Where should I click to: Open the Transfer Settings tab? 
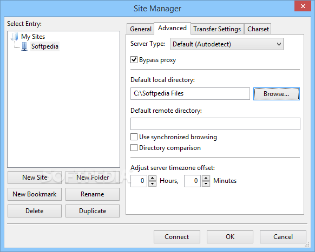217,29
